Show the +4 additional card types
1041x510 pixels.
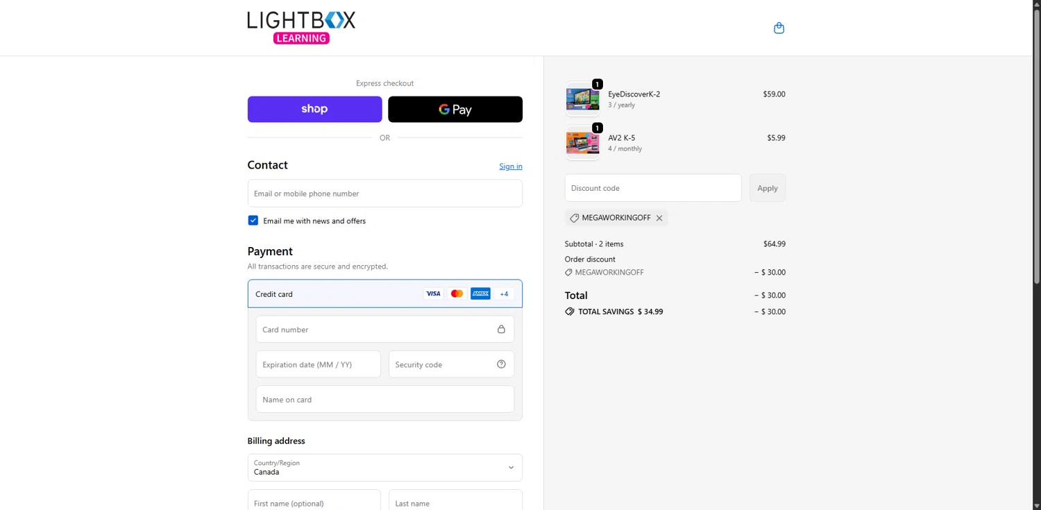point(505,294)
